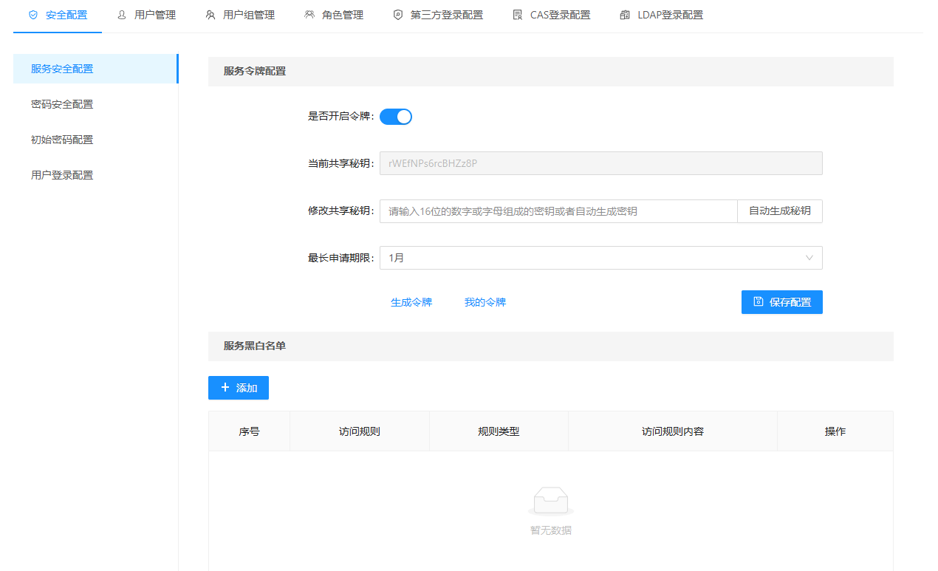Click the shield icon beside 安全配置
The width and height of the screenshot is (938, 571).
[x=32, y=15]
